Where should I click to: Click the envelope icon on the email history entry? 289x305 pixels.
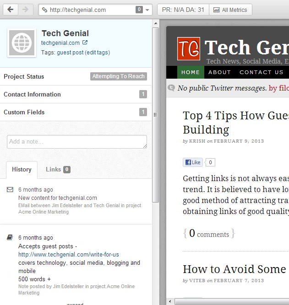pos(10,189)
